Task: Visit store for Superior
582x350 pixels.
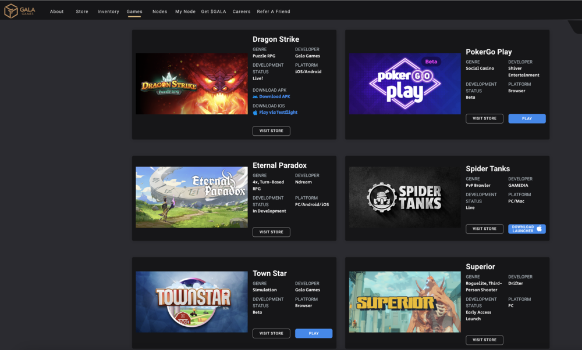Action: point(484,340)
